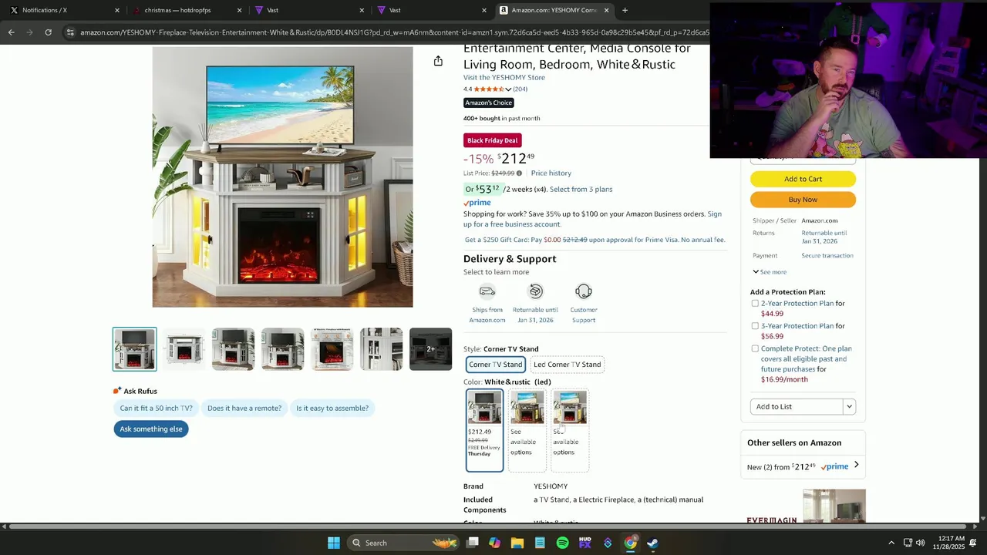This screenshot has width=987, height=555.
Task: Open Steam from the taskbar
Action: [653, 543]
